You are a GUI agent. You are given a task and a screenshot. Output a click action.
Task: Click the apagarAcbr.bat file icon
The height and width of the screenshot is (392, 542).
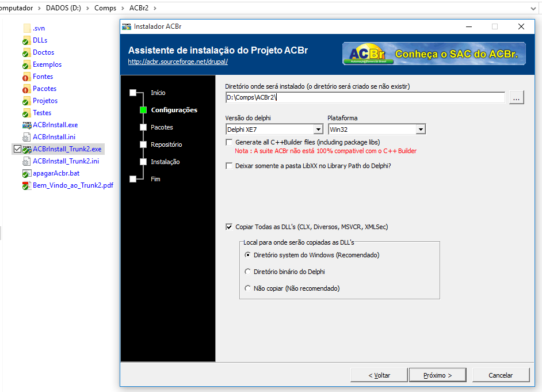pyautogui.click(x=26, y=173)
